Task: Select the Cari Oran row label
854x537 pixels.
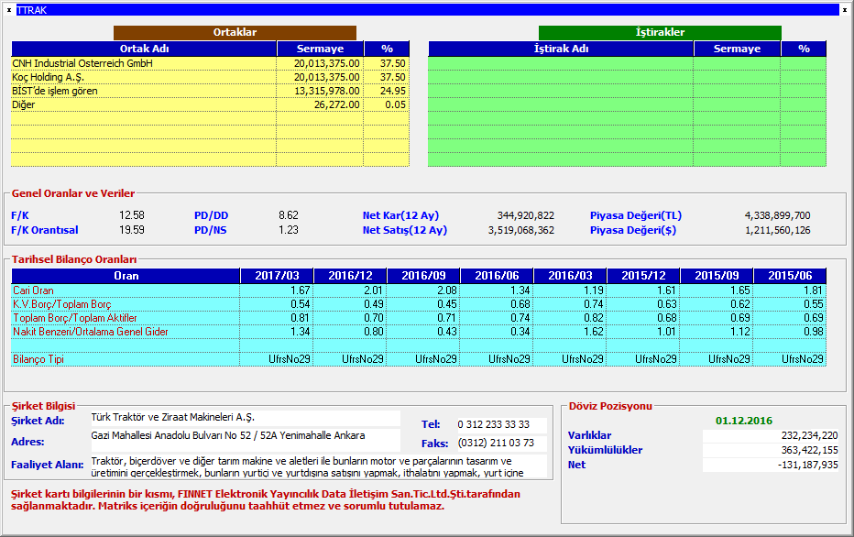Action: pyautogui.click(x=33, y=290)
